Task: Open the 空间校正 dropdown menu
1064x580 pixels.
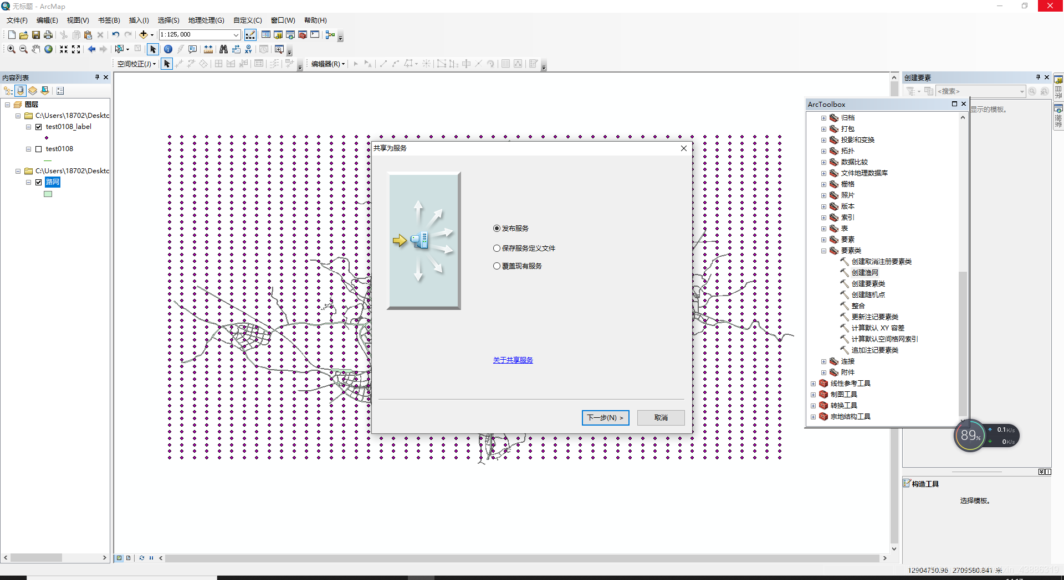Action: click(136, 64)
